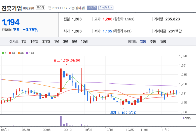Select the 1주일 line chart tab
The height and width of the screenshot is (137, 196).
pyautogui.click(x=34, y=41)
